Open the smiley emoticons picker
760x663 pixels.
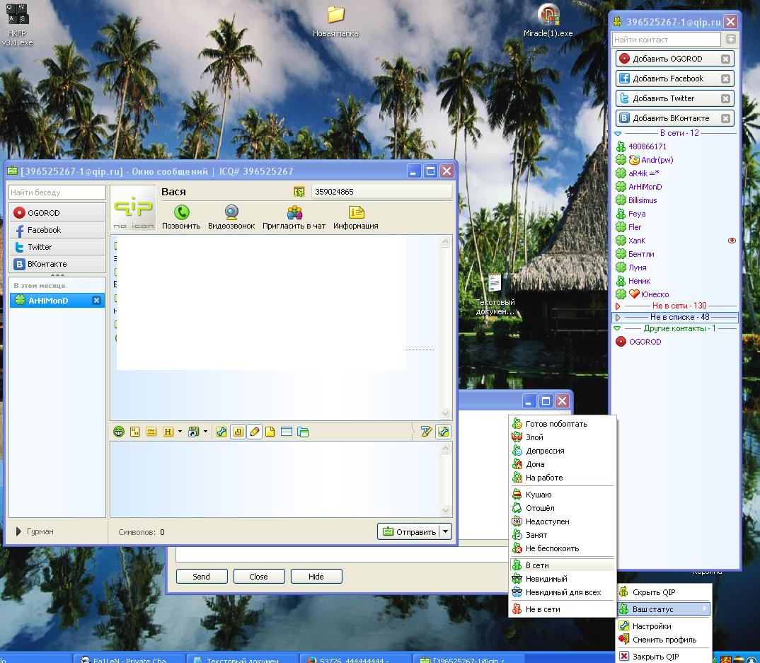[x=119, y=432]
